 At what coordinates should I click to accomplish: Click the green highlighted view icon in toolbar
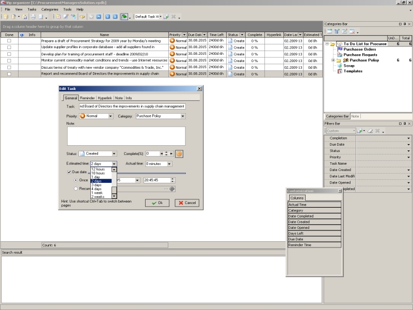[124, 17]
